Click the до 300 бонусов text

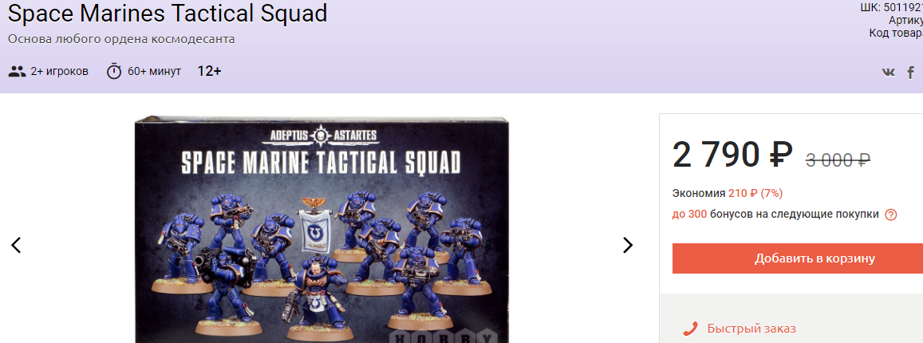tap(775, 214)
